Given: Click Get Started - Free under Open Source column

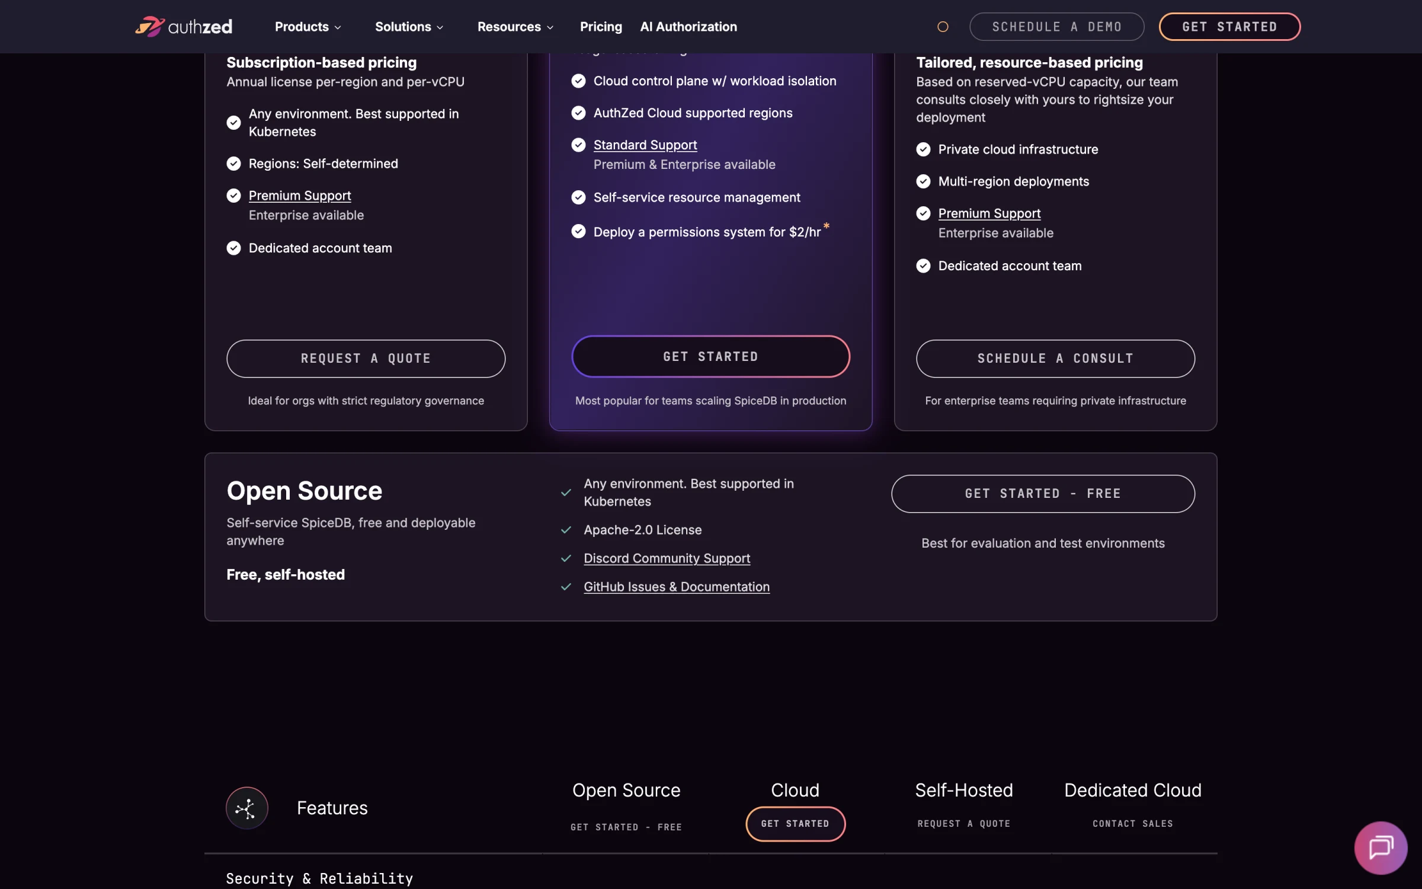Looking at the screenshot, I should [x=626, y=827].
